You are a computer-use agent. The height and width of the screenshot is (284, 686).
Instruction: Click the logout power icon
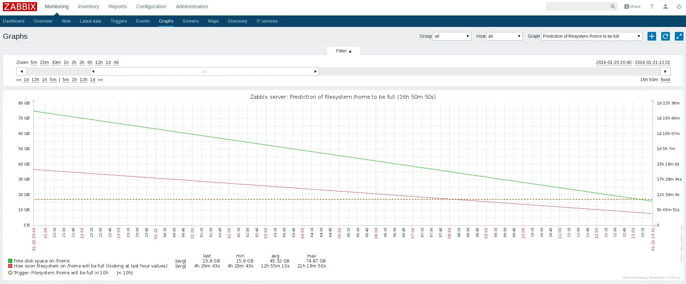point(679,6)
